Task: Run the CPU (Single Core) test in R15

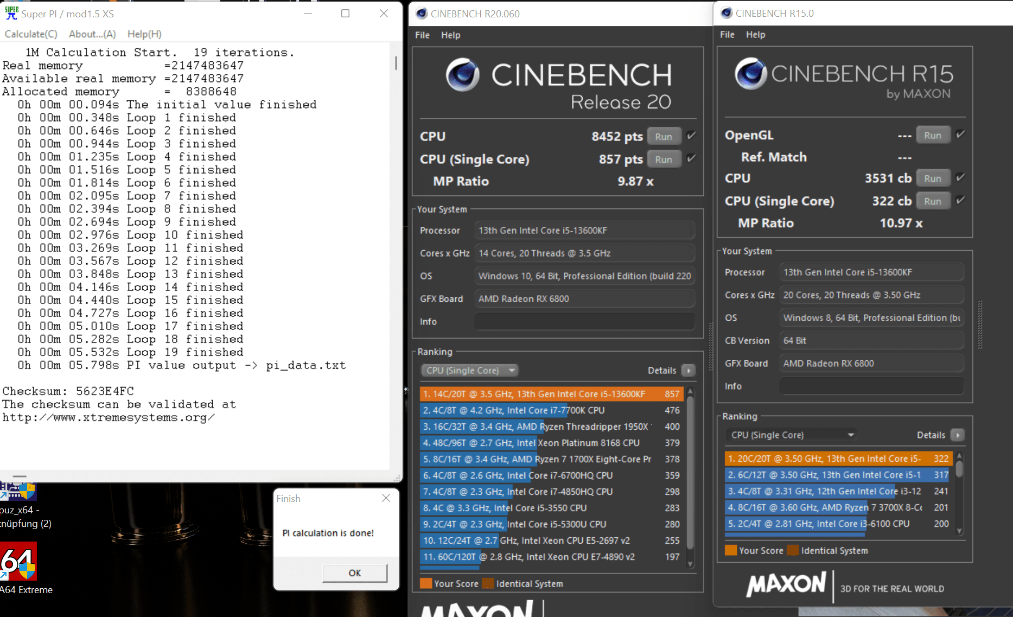Action: tap(933, 201)
